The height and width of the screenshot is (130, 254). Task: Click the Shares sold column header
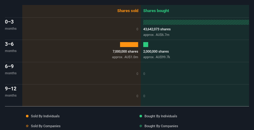[128, 11]
